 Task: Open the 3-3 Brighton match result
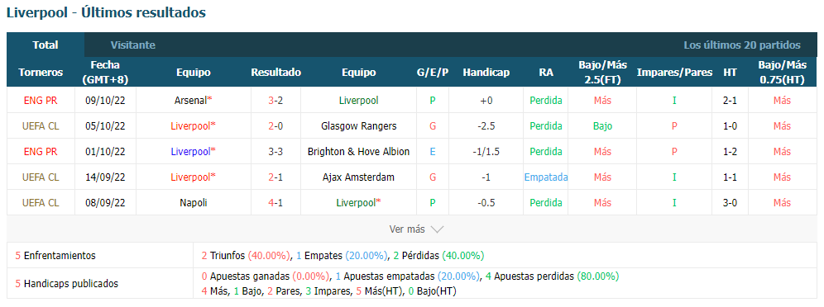(x=275, y=152)
